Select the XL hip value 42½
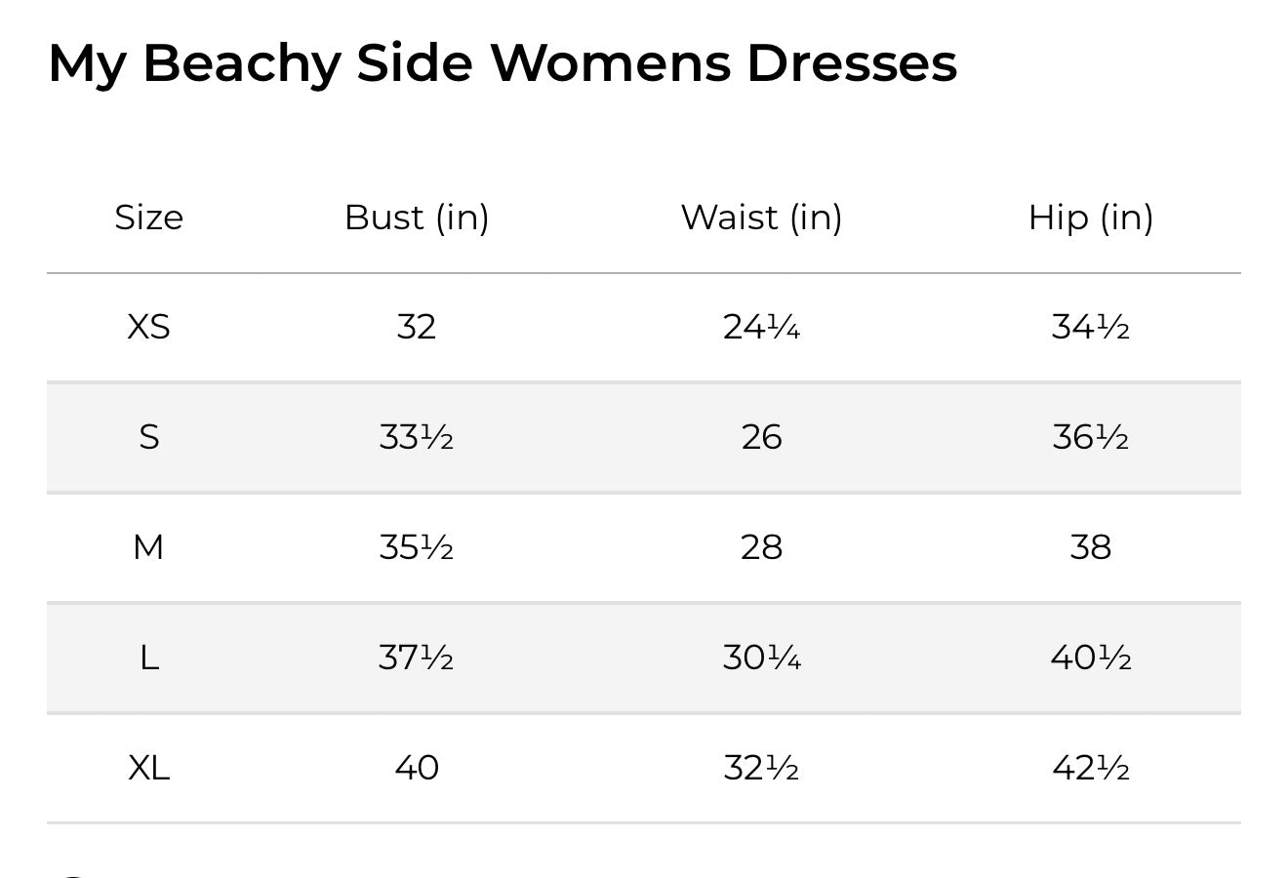This screenshot has height=878, width=1288. click(1091, 768)
